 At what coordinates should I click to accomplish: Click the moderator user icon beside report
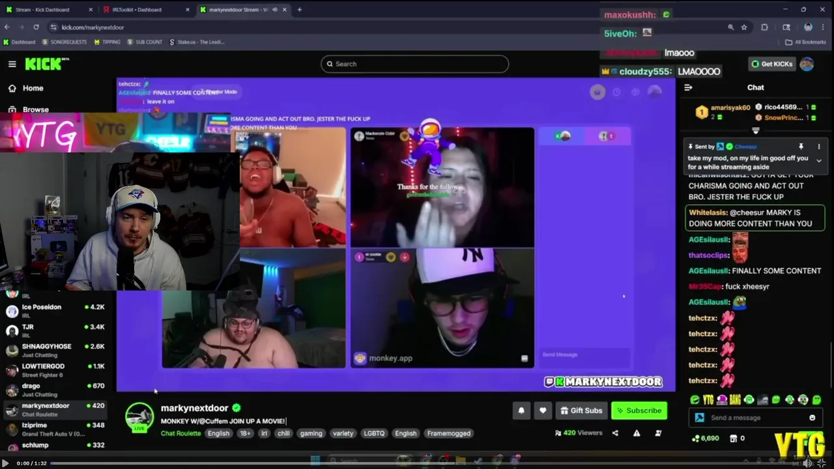click(658, 433)
